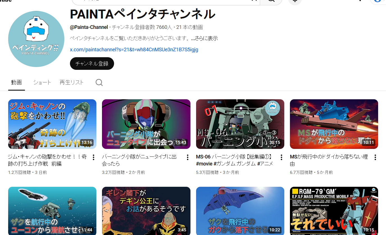Select the 動画 tab
Image resolution: width=386 pixels, height=235 pixels.
click(17, 82)
